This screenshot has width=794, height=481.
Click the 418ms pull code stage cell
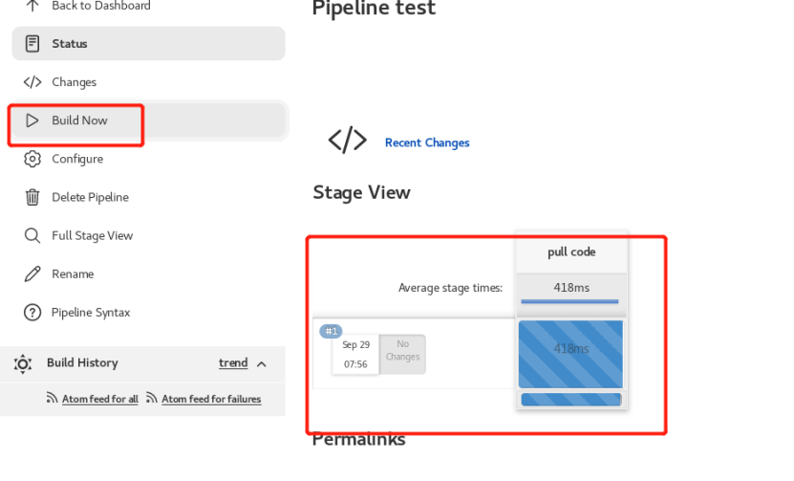click(x=570, y=350)
